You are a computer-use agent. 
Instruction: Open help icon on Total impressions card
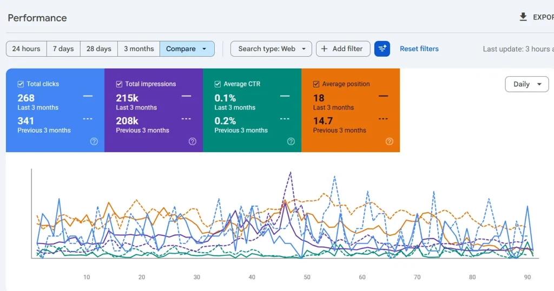point(192,141)
